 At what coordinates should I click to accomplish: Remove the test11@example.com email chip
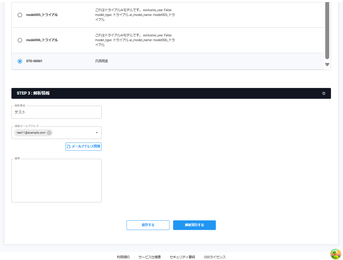(49, 133)
